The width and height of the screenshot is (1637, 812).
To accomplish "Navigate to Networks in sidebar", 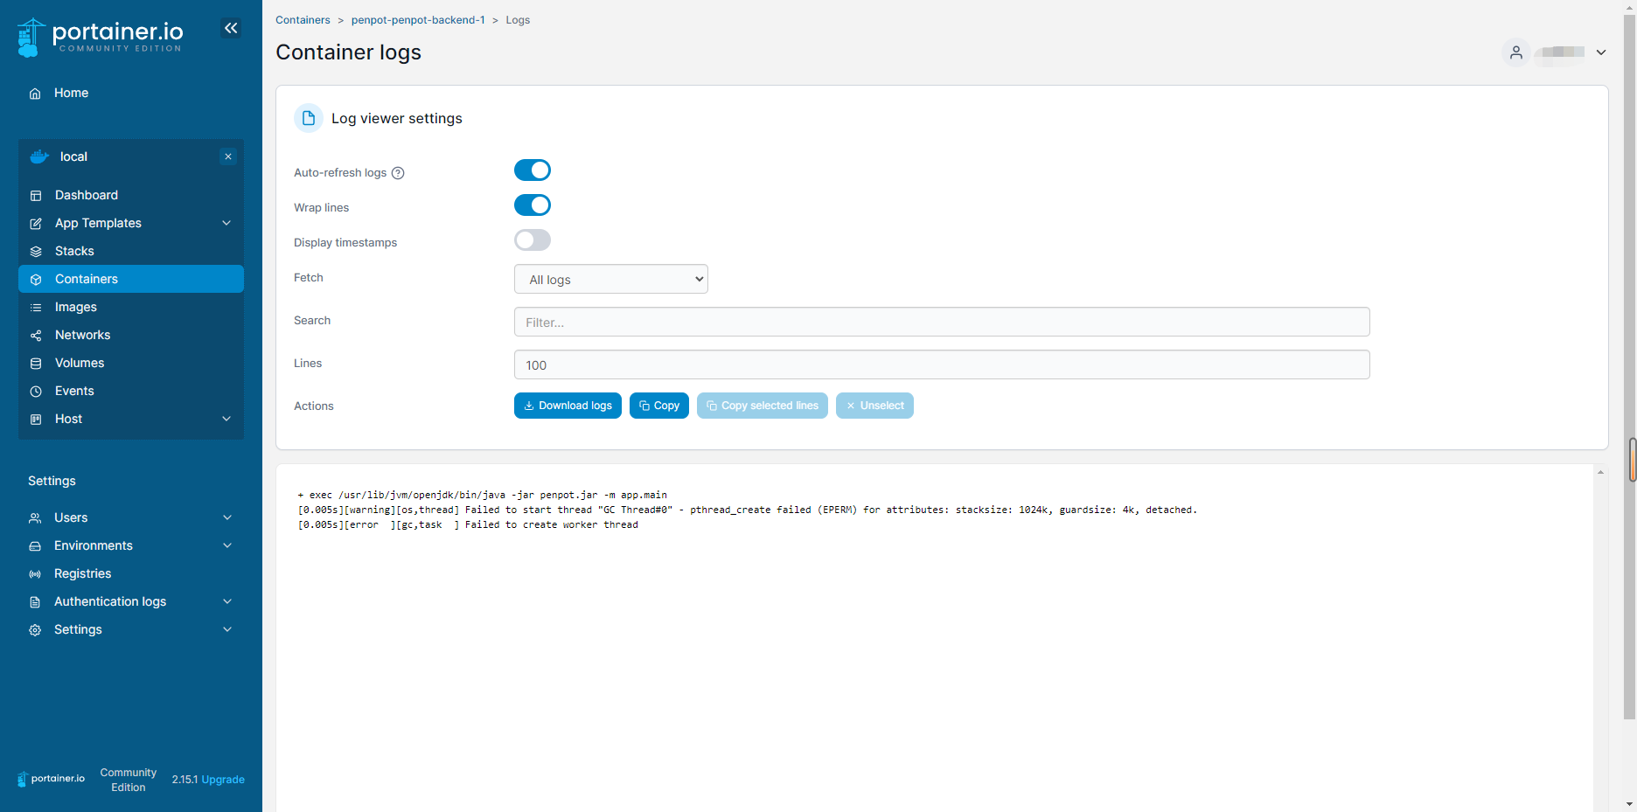I will [x=131, y=335].
